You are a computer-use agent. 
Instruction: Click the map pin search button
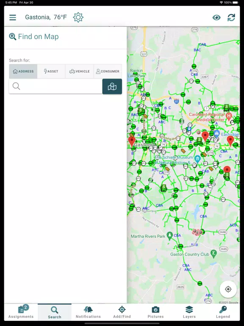[x=112, y=87]
